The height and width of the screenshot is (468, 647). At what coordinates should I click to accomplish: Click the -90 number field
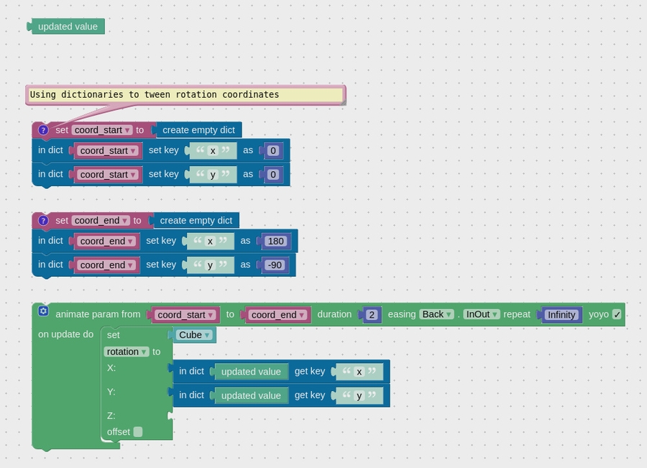click(274, 265)
